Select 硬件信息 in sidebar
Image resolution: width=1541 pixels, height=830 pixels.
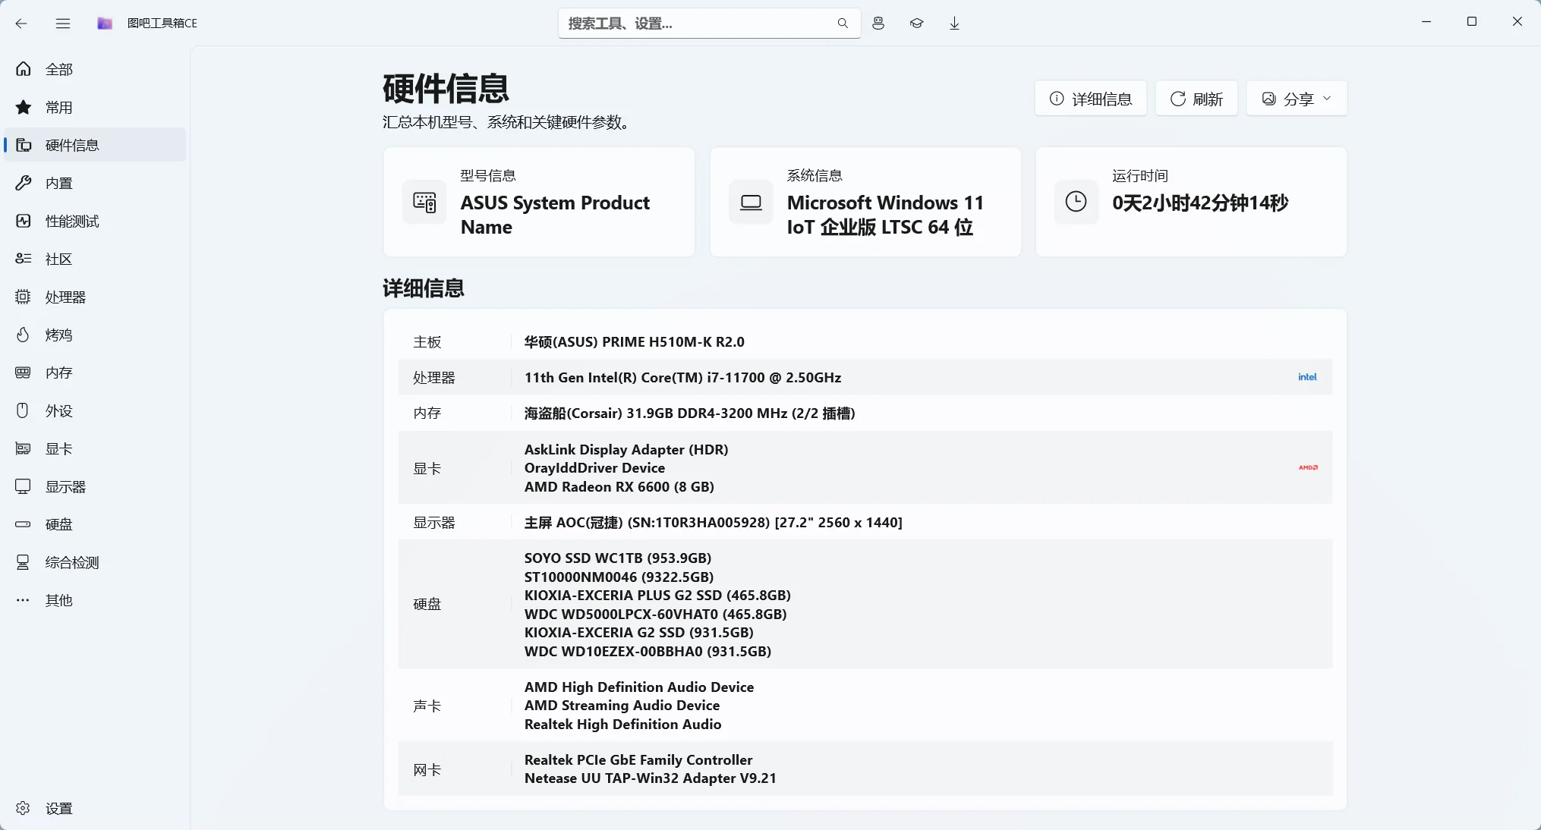pyautogui.click(x=95, y=145)
